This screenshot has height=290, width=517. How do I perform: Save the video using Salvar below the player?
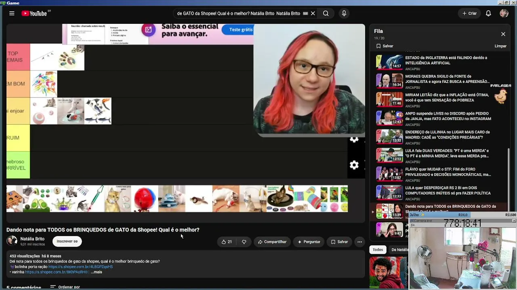point(339,242)
